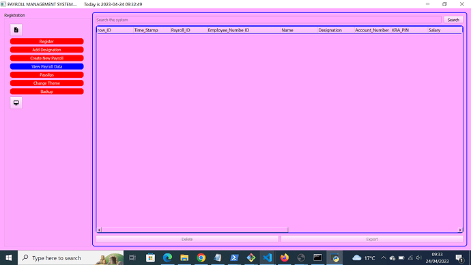Open the notepad-like app in the taskbar
471x265 pixels.
pyautogui.click(x=218, y=257)
